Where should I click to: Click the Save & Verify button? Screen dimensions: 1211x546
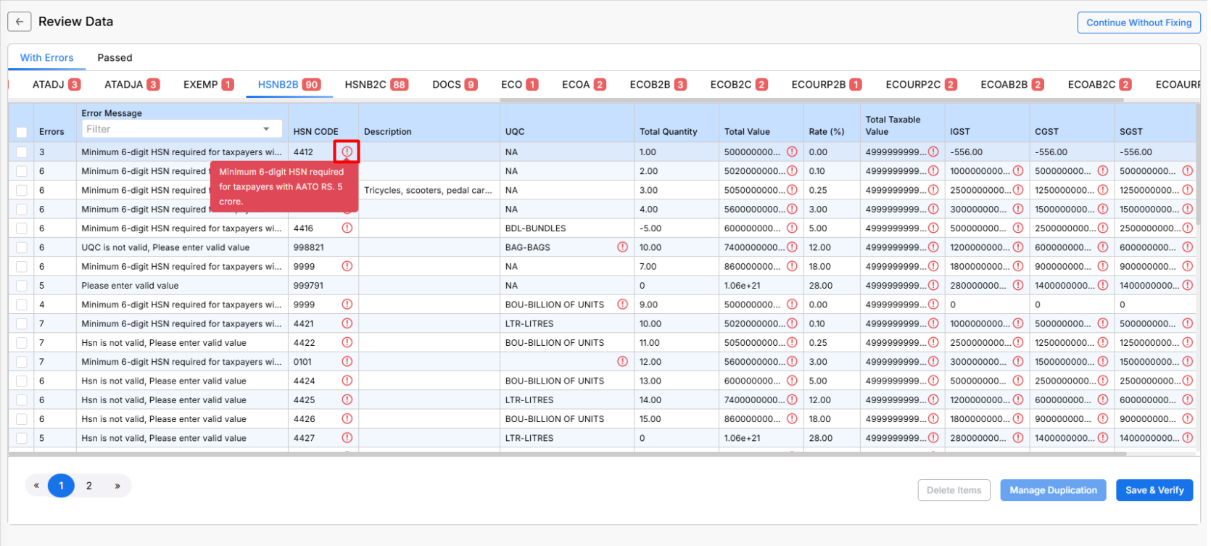[x=1154, y=490]
